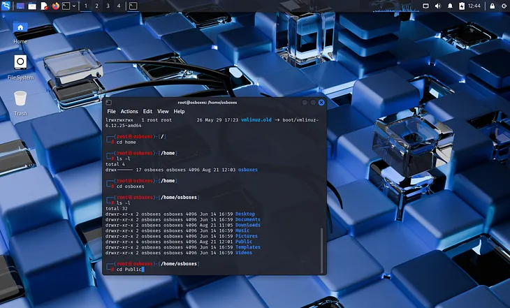
Task: Click the 'total 4' output line
Action: (x=115, y=164)
